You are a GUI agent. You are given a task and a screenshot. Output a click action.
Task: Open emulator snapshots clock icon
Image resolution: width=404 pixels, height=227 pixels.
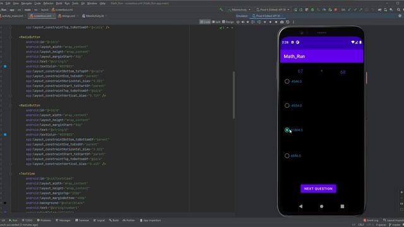(288, 22)
